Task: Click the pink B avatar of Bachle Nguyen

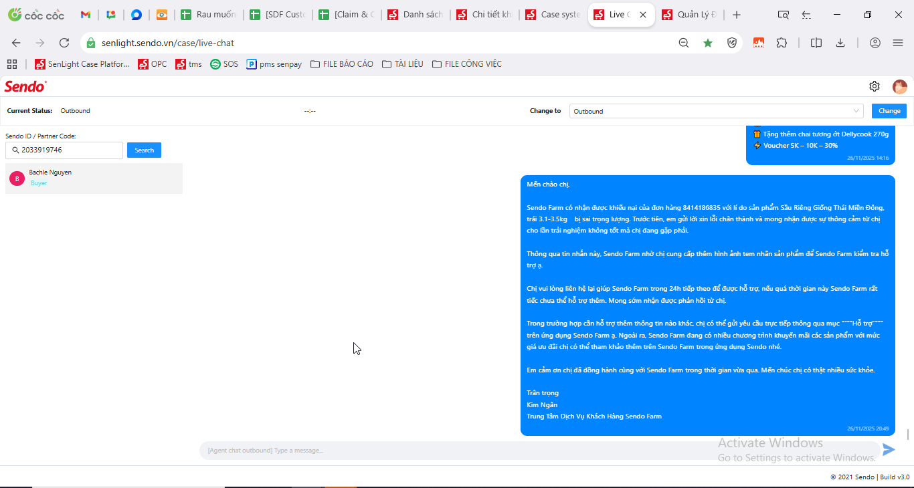Action: point(17,178)
